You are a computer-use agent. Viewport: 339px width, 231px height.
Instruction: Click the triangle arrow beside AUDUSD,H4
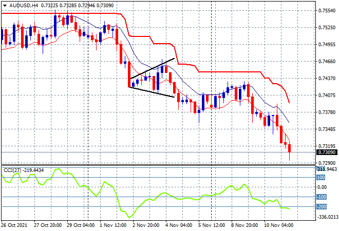5,5
